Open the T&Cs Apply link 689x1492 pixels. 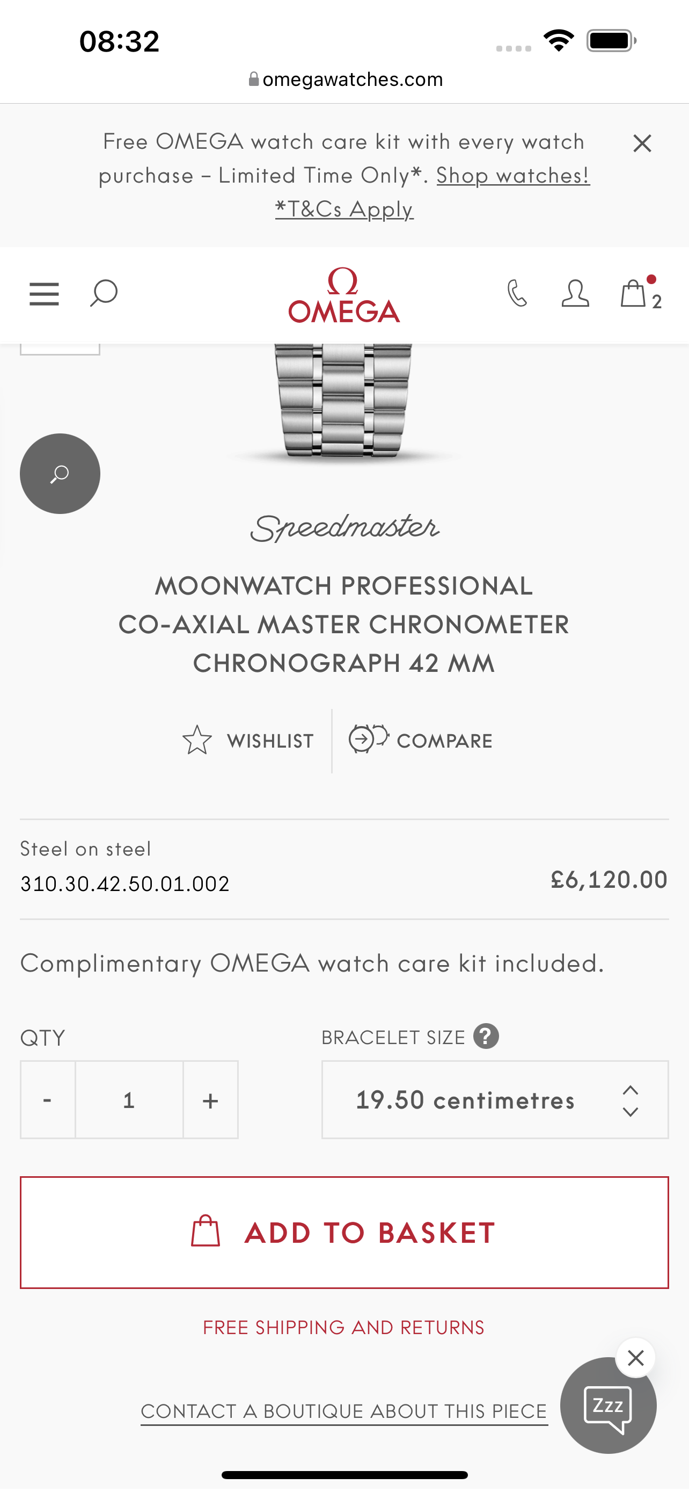pyautogui.click(x=344, y=209)
